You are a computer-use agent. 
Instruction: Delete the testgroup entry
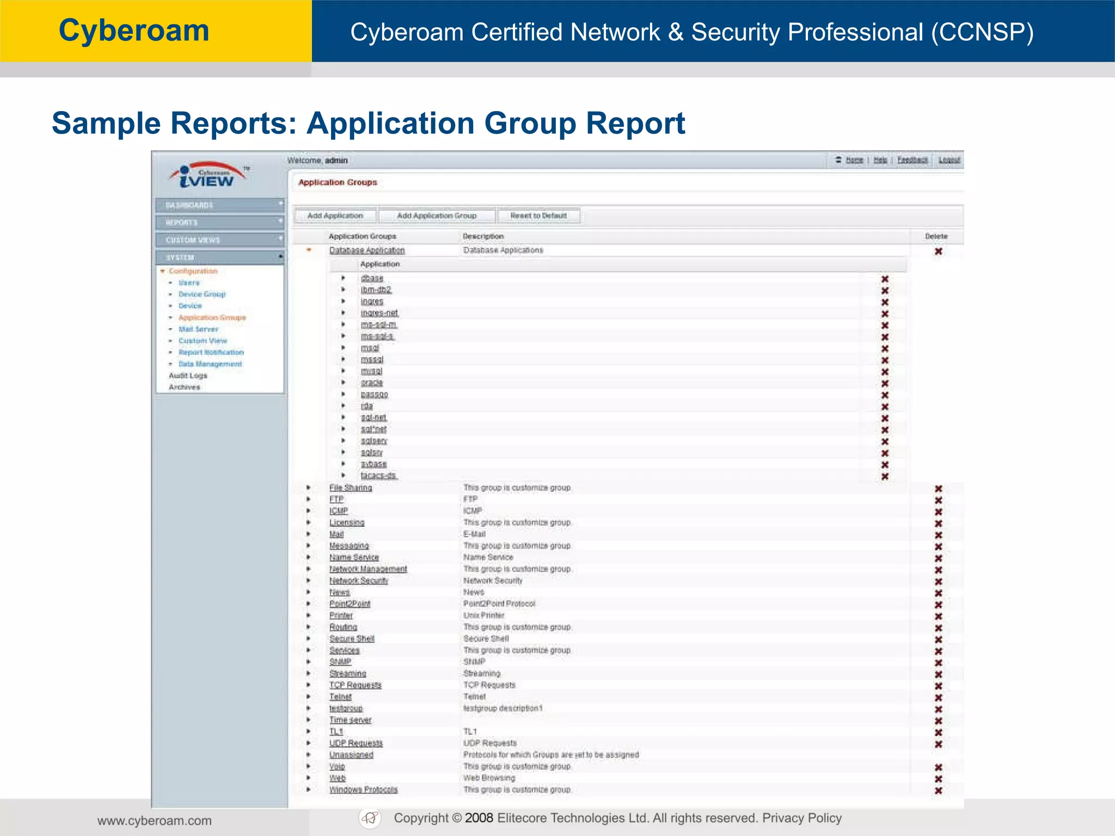[938, 710]
